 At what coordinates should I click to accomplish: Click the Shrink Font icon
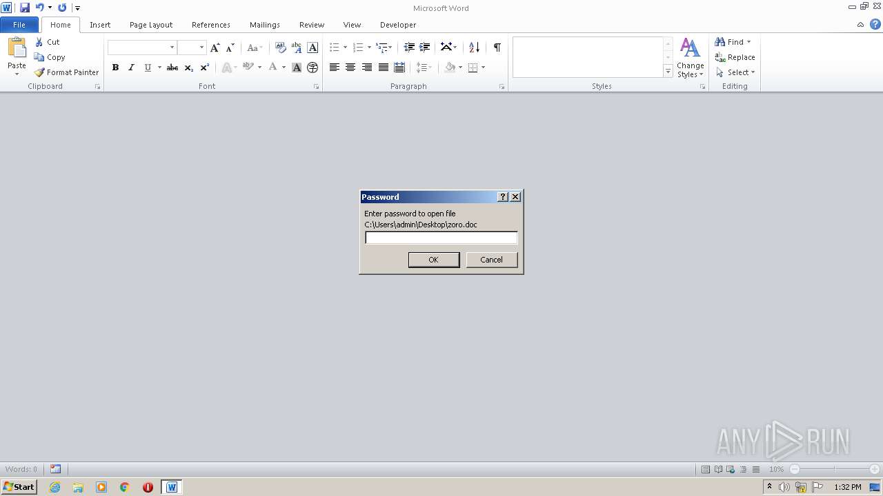click(x=230, y=48)
